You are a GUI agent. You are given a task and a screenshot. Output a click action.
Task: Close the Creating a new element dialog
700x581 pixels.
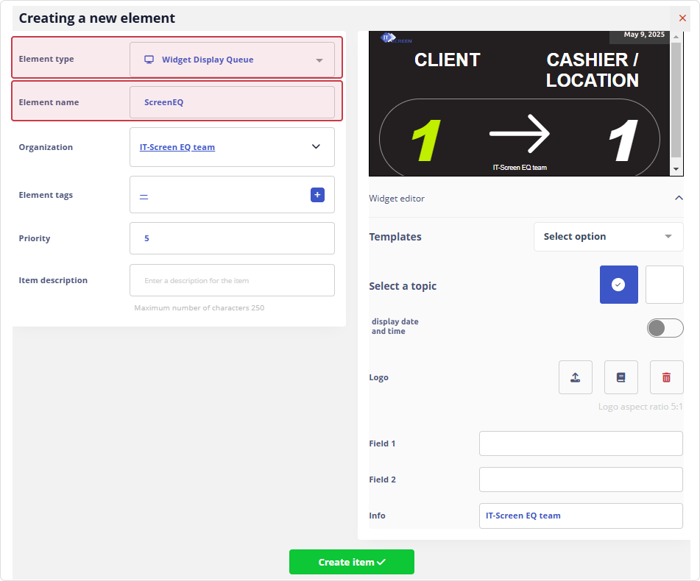(682, 18)
